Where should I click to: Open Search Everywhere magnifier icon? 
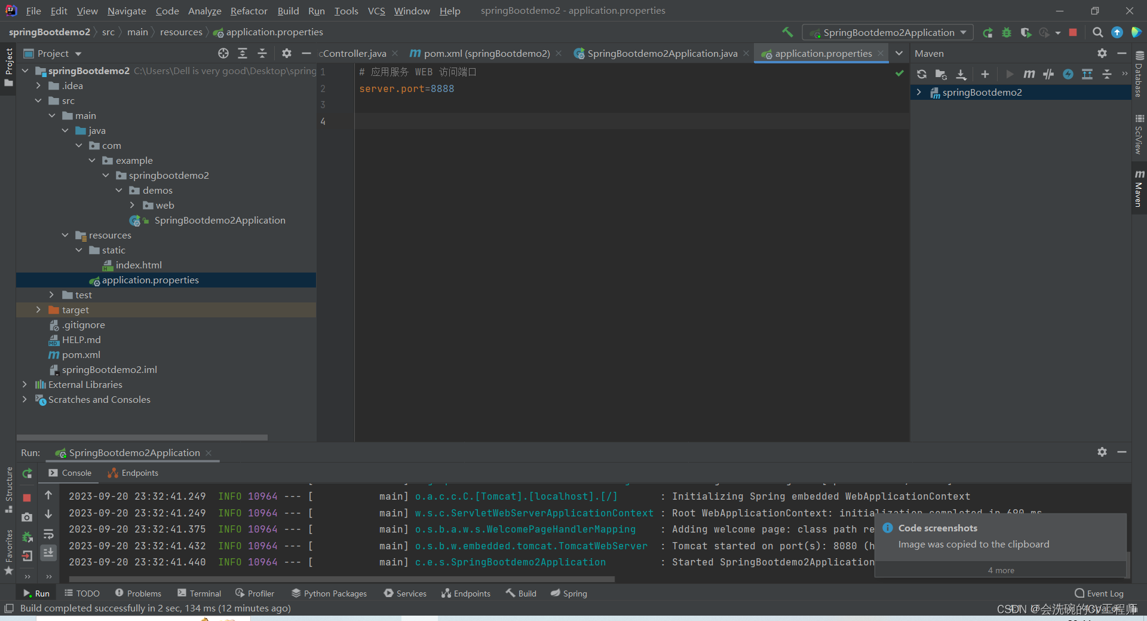click(x=1097, y=33)
